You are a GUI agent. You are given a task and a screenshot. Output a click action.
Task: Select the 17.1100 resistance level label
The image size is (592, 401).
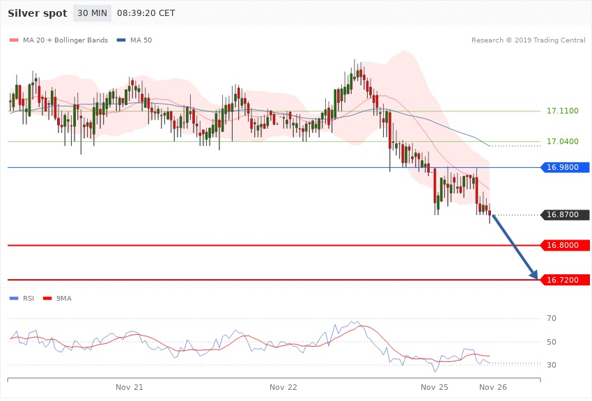[562, 111]
